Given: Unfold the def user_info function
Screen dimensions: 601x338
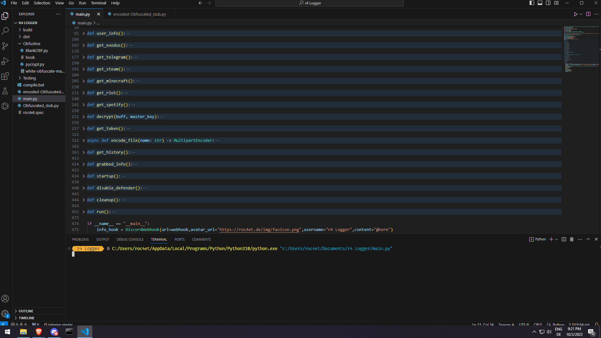Looking at the screenshot, I should click(x=84, y=33).
